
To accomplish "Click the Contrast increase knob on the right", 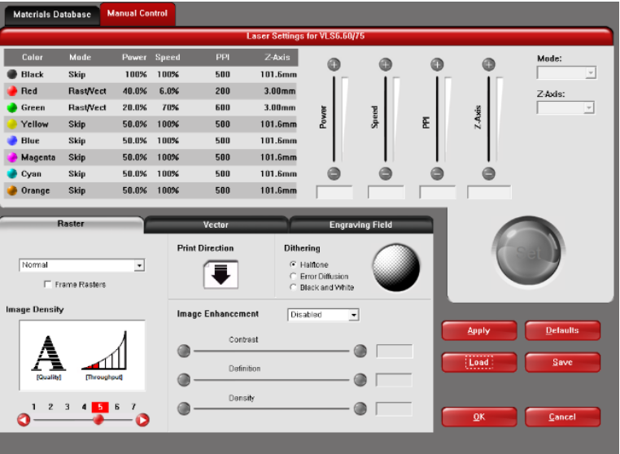I will (360, 351).
